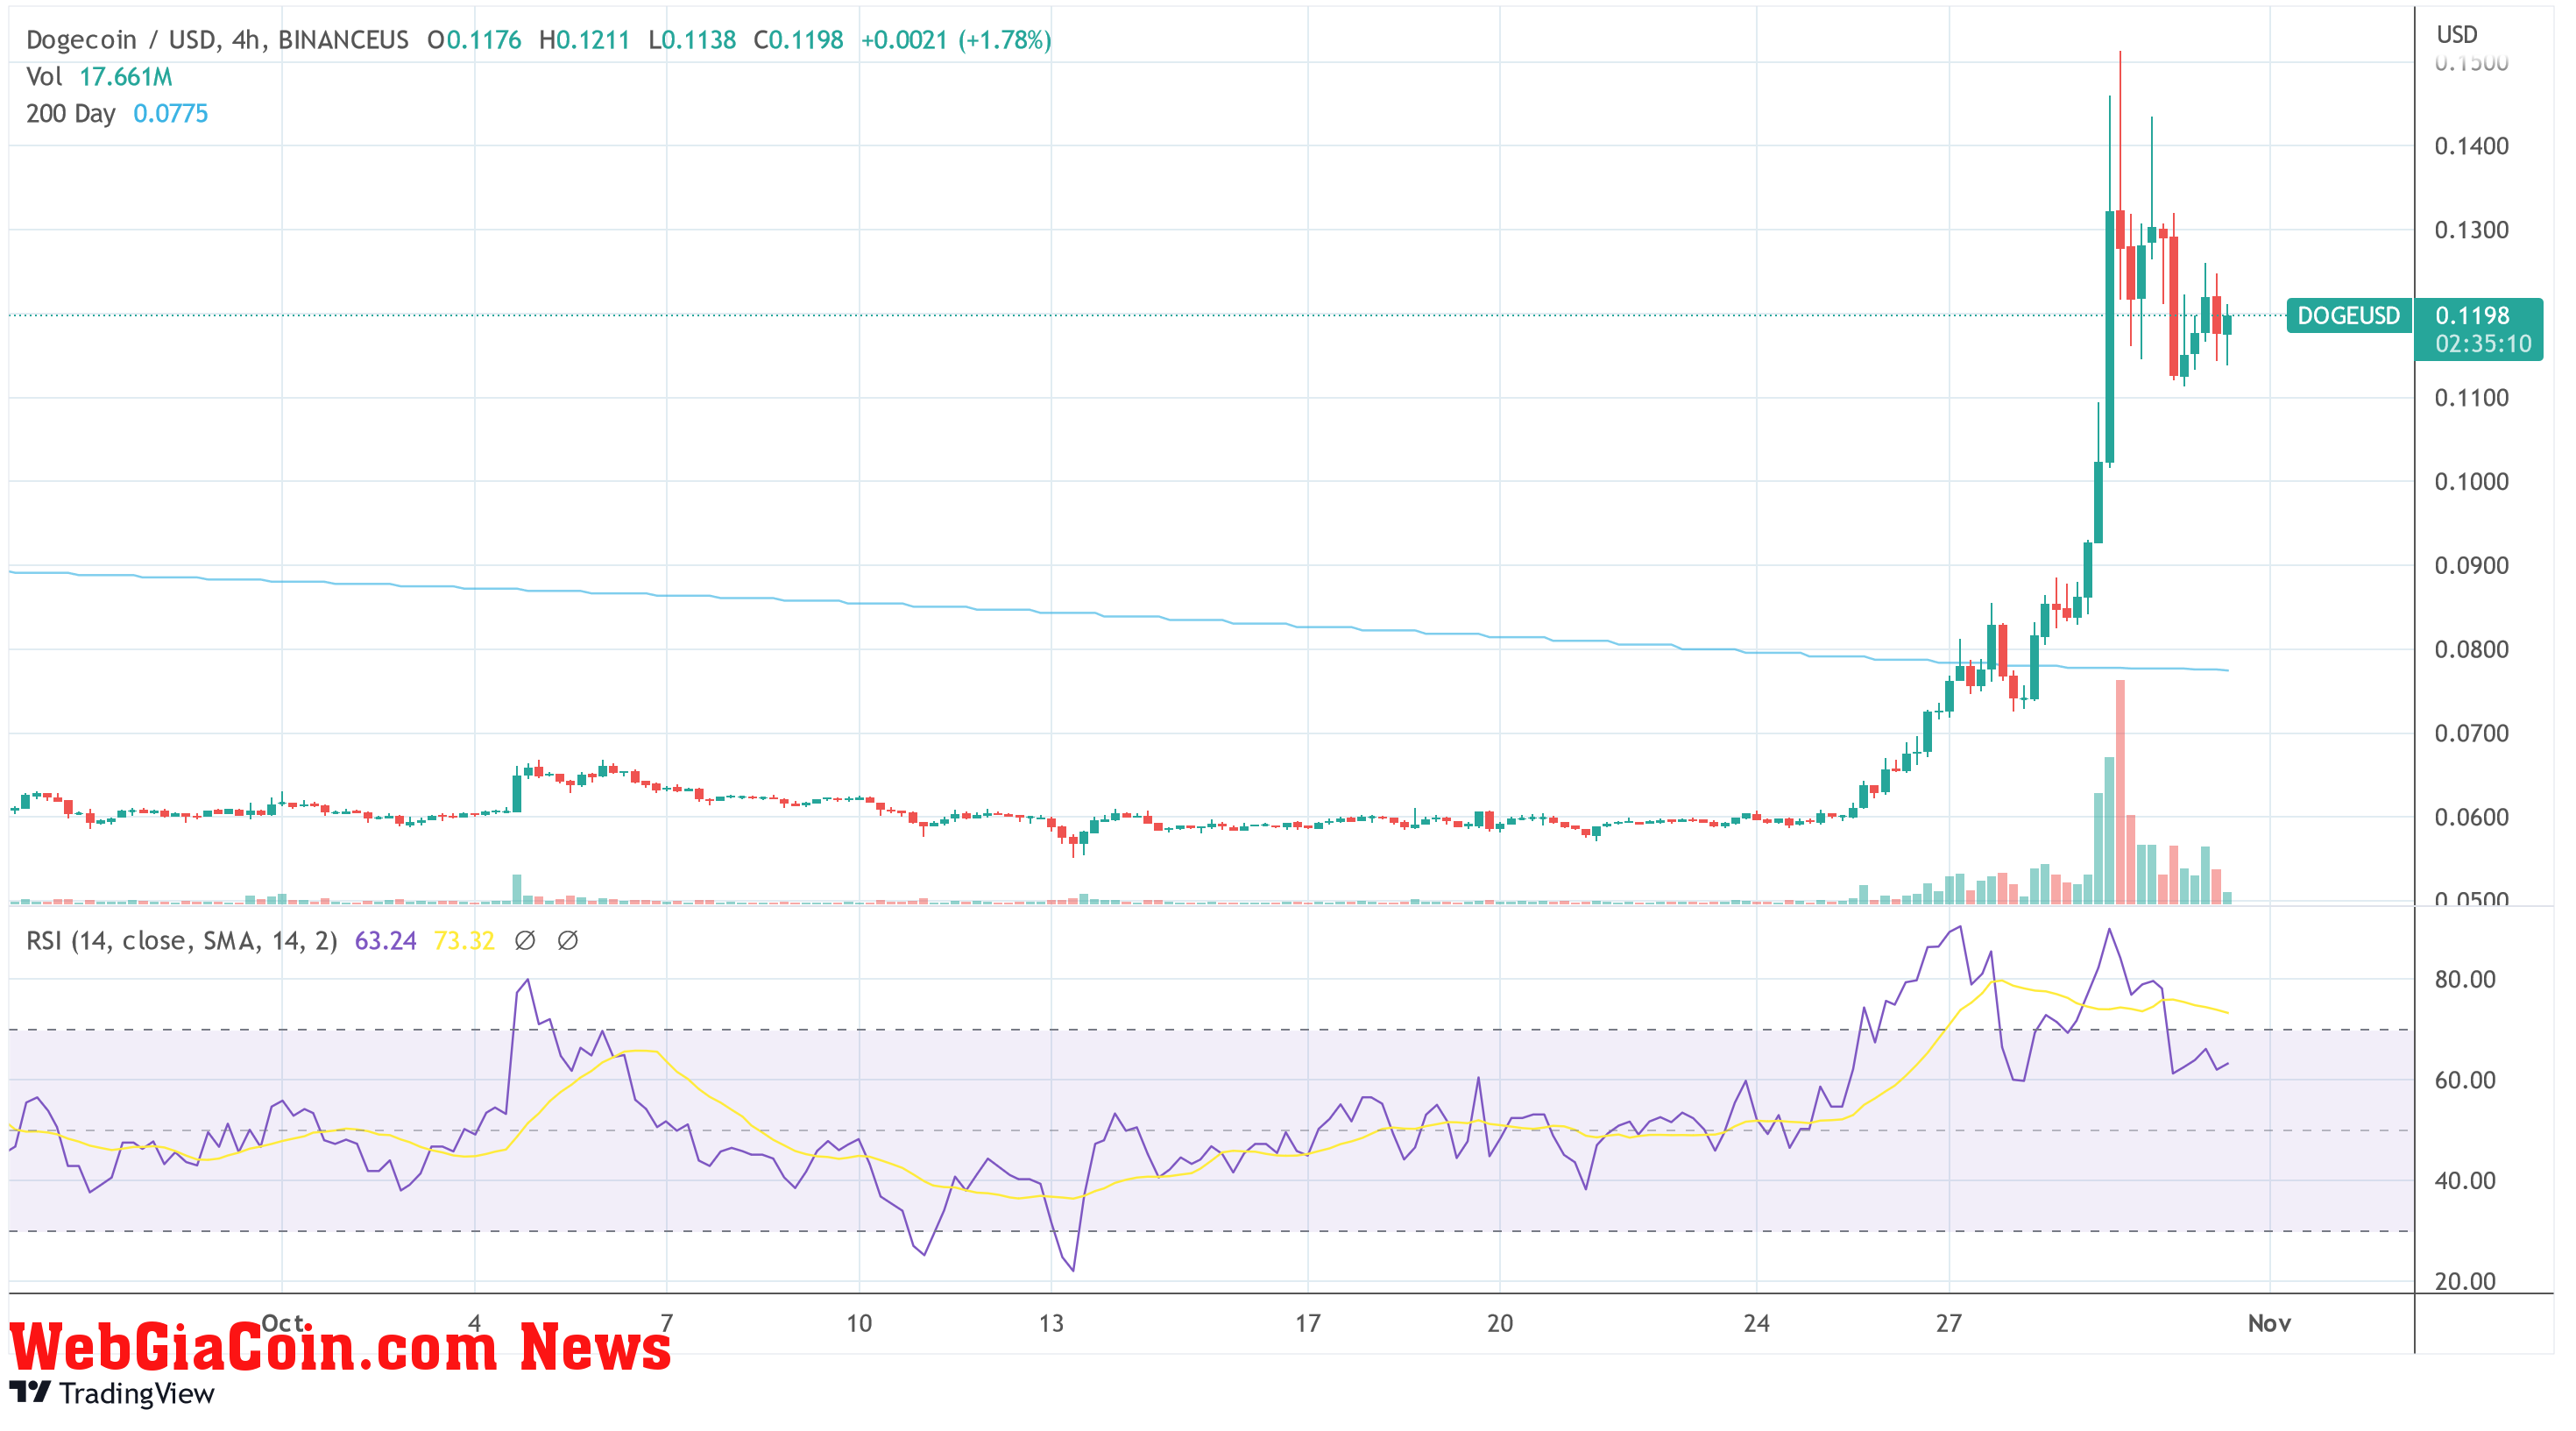Click the low value L0.1138
The width and height of the screenshot is (2576, 1431).
click(x=692, y=40)
